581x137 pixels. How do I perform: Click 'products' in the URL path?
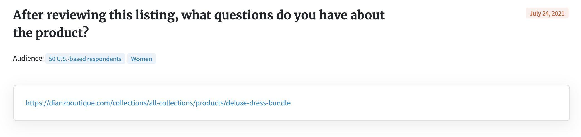(x=210, y=103)
